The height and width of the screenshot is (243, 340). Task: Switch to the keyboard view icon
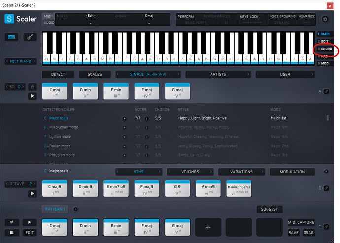[11, 37]
